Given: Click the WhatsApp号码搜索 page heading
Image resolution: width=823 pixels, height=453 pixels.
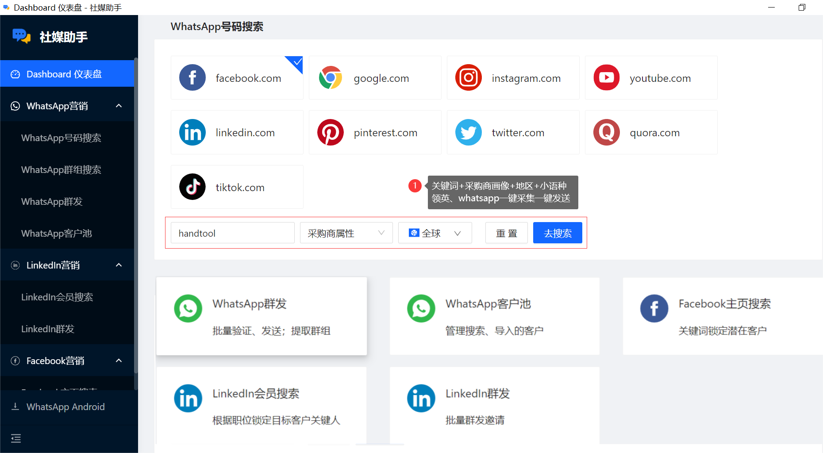Looking at the screenshot, I should 217,27.
